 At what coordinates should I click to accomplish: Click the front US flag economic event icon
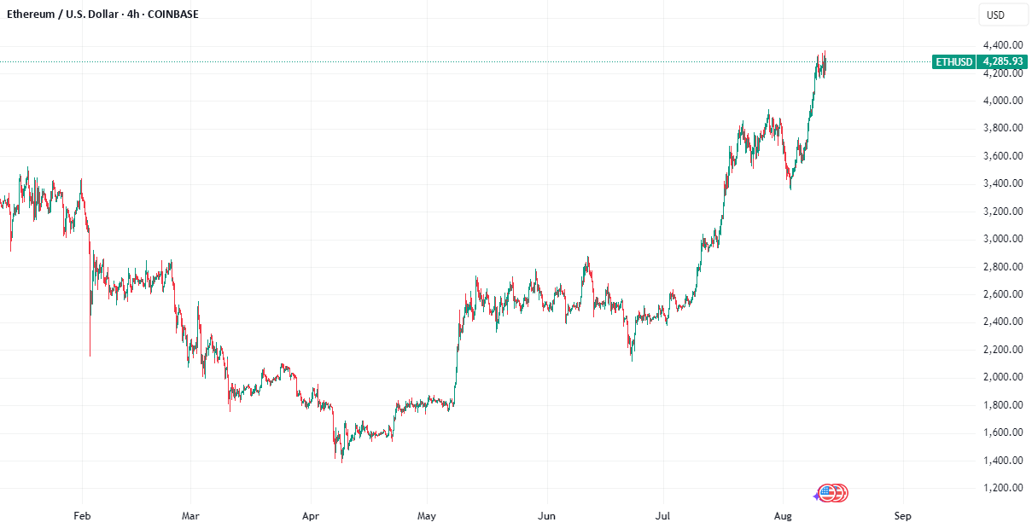825,492
